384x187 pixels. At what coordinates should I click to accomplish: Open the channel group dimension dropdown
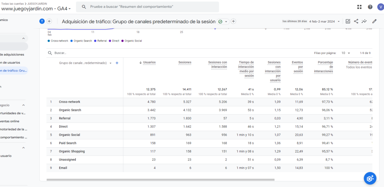110,63
